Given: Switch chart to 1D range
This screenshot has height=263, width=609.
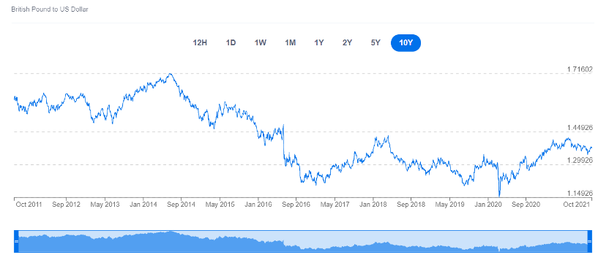Looking at the screenshot, I should (231, 43).
